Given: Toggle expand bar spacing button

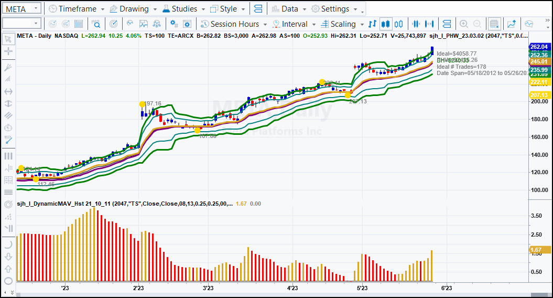Looking at the screenshot, I should click(429, 24).
